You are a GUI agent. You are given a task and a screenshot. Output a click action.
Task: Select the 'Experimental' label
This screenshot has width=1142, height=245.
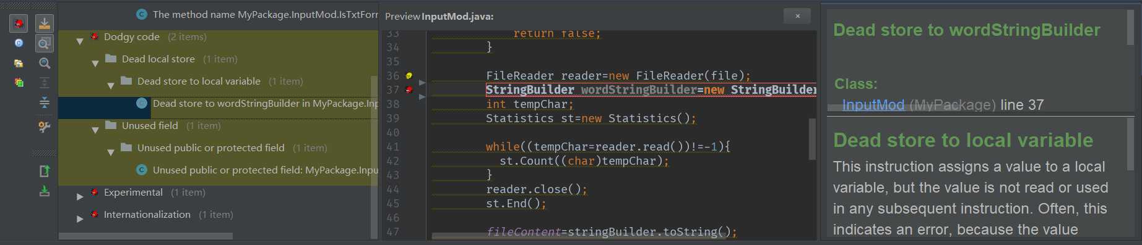tap(133, 192)
